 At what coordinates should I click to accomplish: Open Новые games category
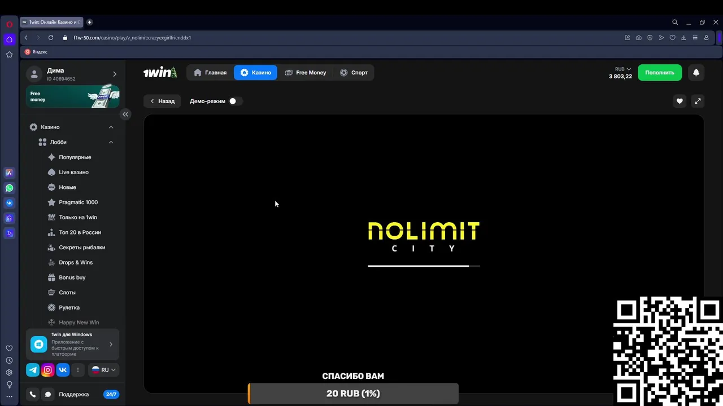(67, 187)
